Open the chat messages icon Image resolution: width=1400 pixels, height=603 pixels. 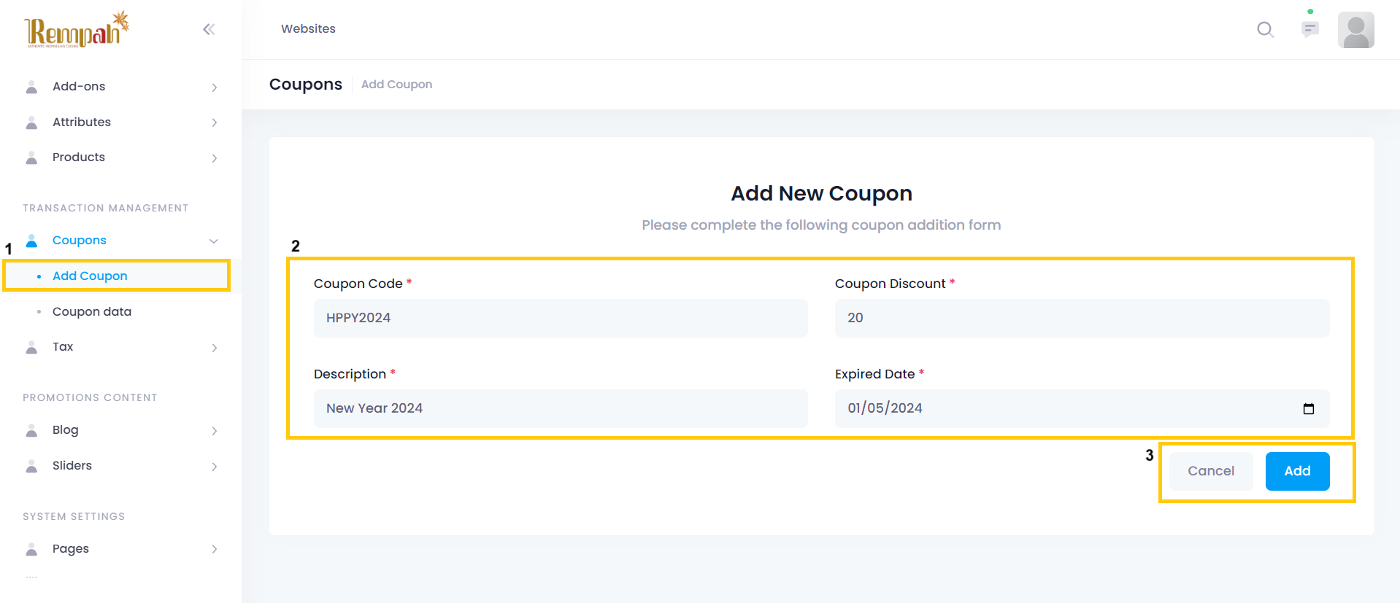[x=1310, y=29]
